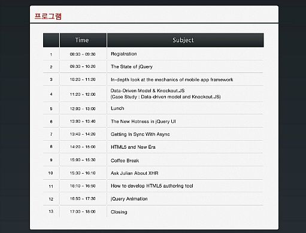Select 'Getting In Sync With Async' session
Screen dimensions: 306x233
click(140, 134)
